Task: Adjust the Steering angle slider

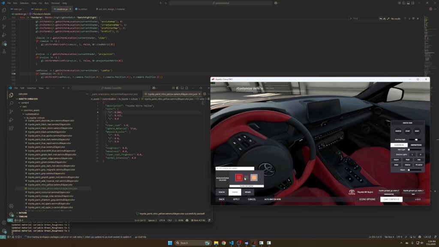Action: tap(415, 139)
